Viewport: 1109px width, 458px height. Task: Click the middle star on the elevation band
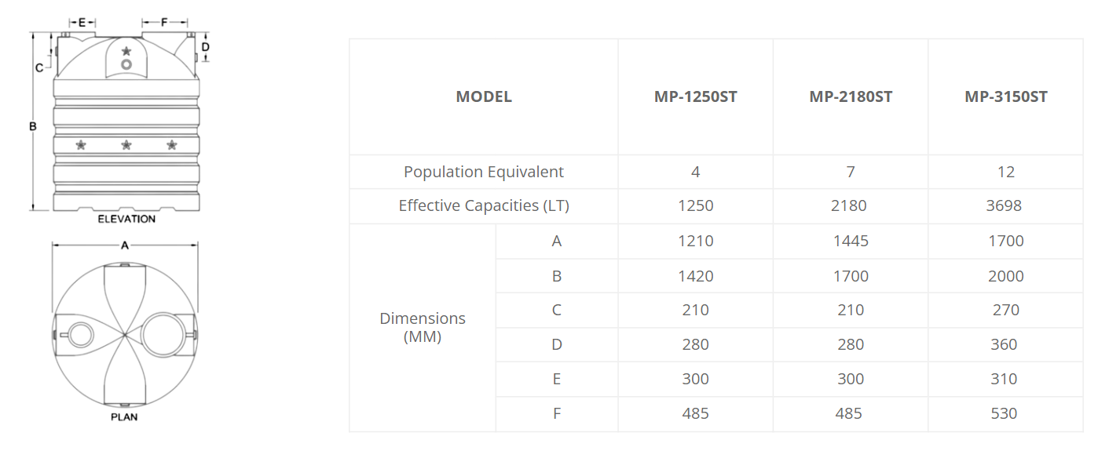click(x=126, y=145)
